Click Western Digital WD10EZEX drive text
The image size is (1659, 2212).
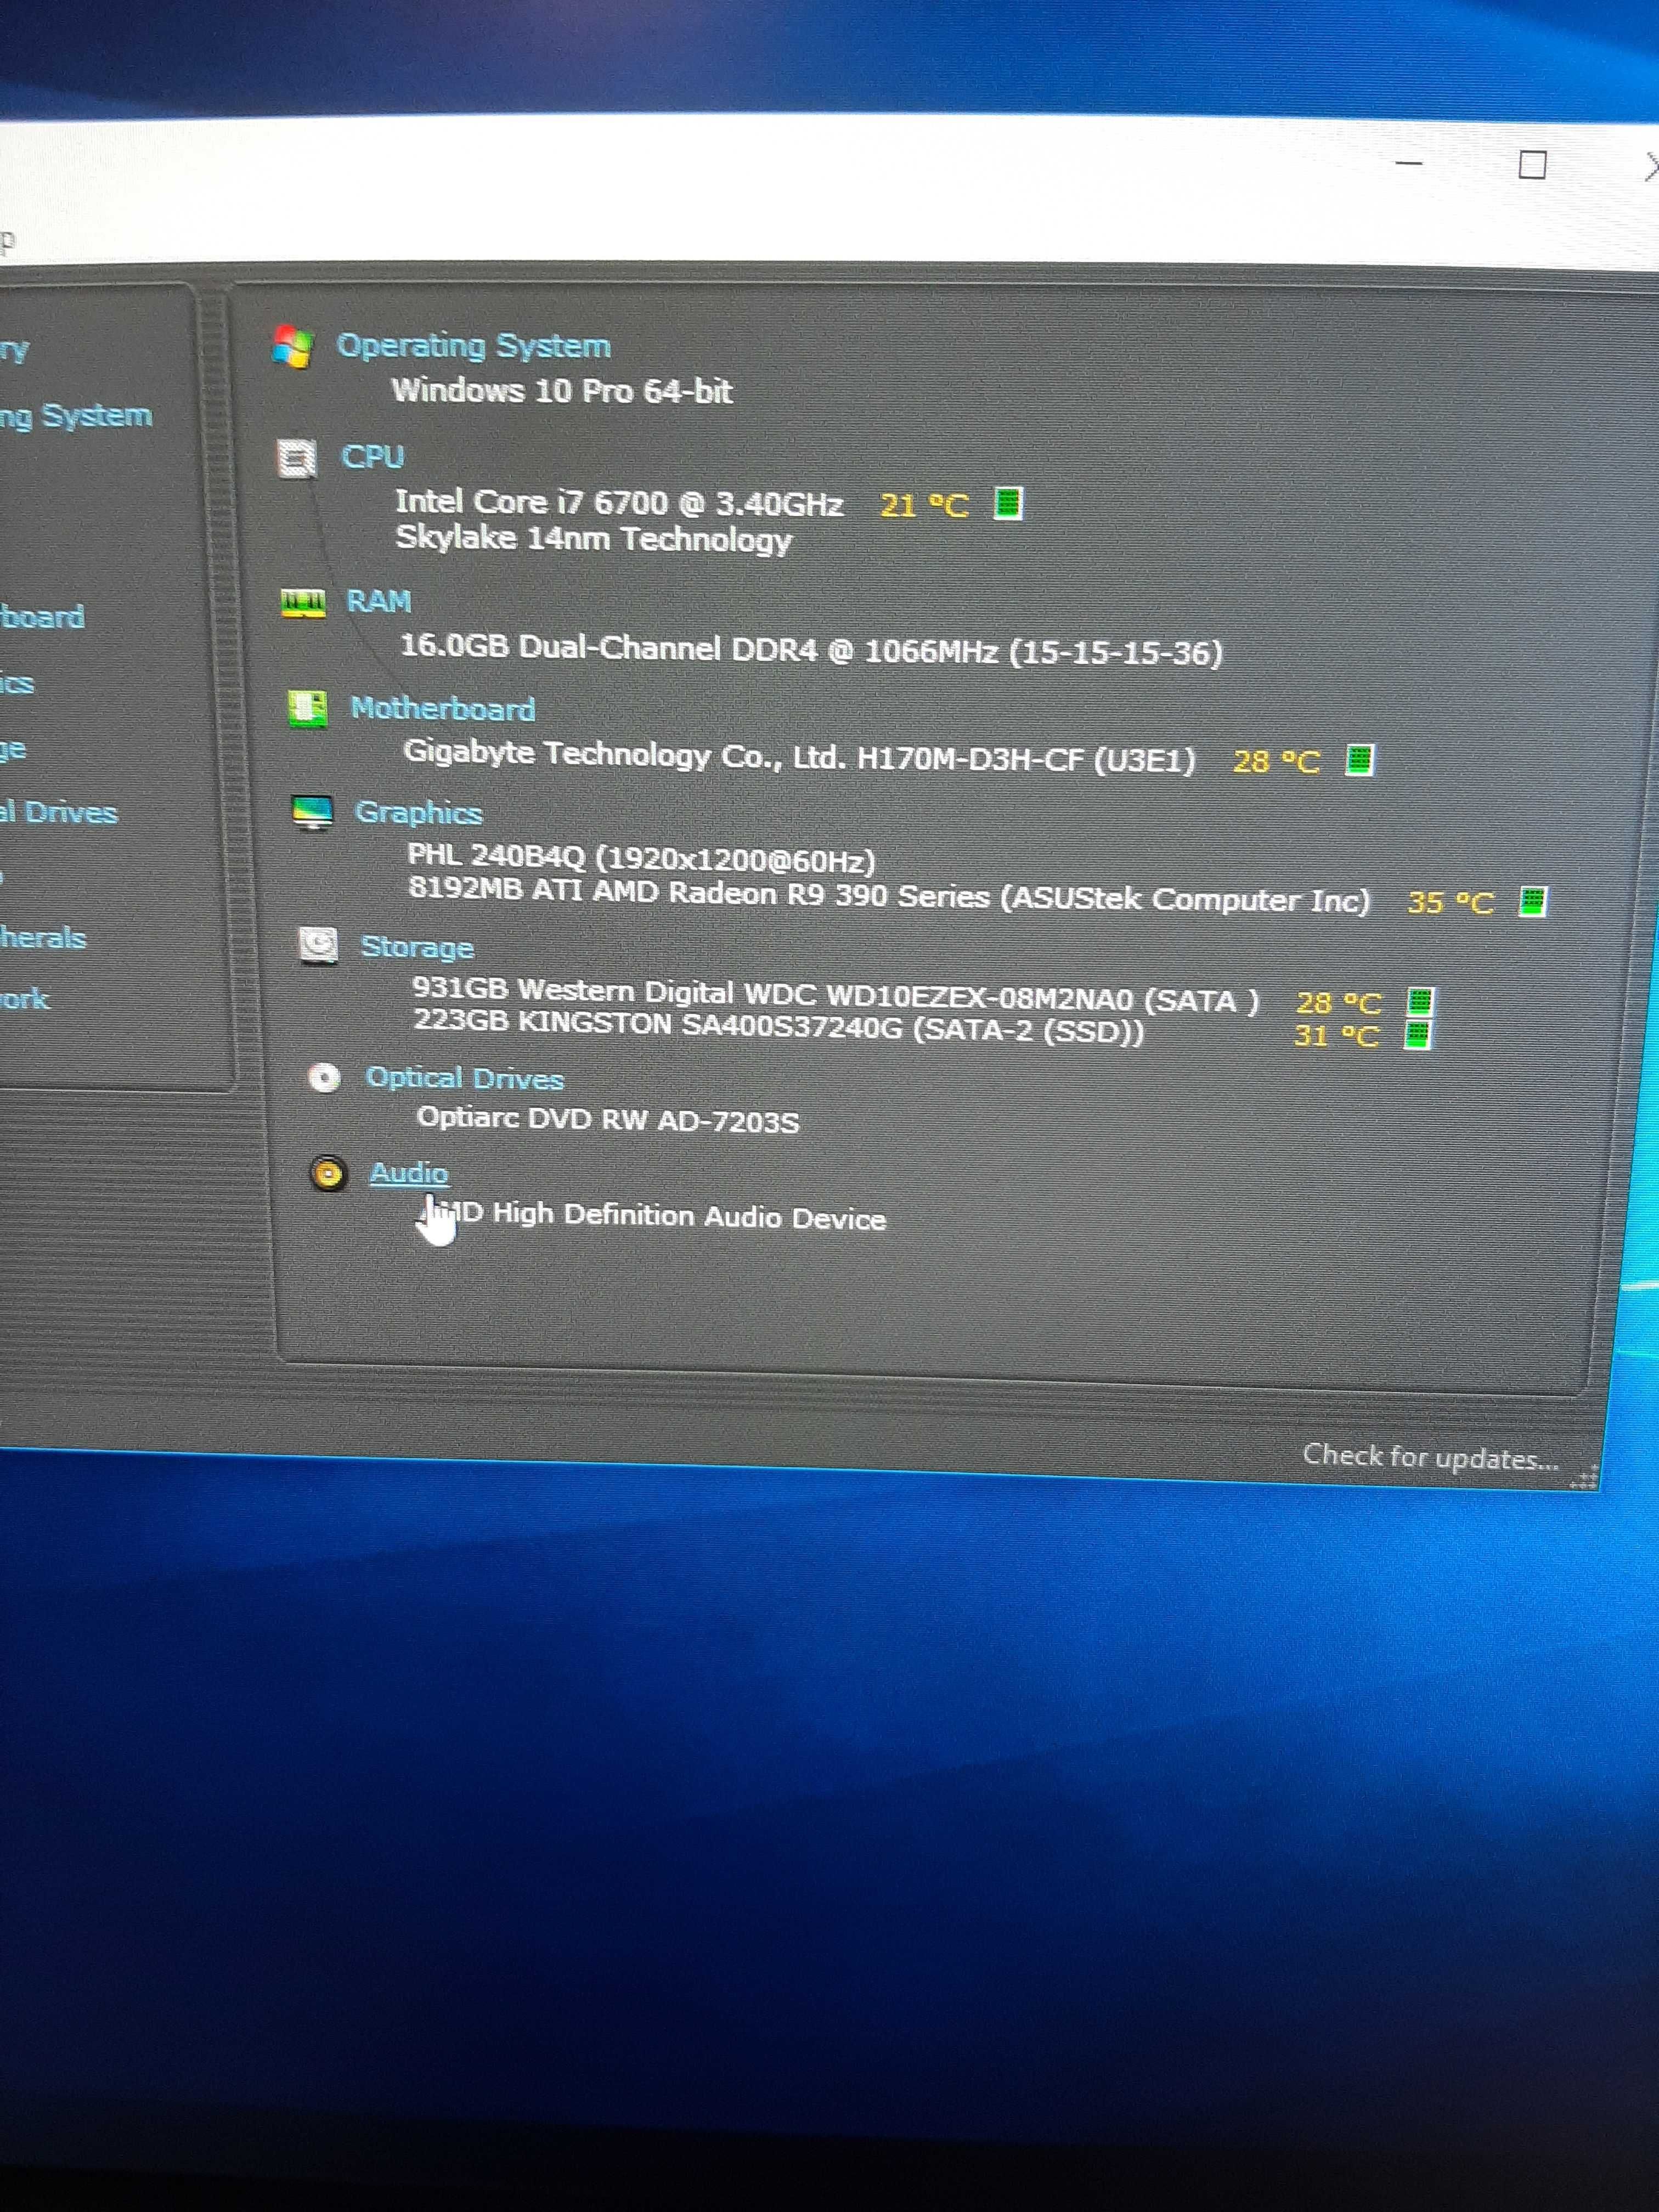click(x=835, y=996)
